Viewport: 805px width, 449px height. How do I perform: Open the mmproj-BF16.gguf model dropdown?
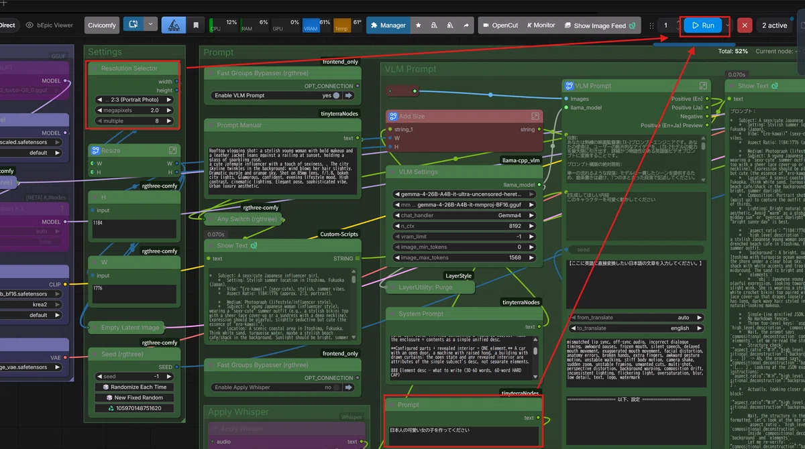pyautogui.click(x=464, y=205)
